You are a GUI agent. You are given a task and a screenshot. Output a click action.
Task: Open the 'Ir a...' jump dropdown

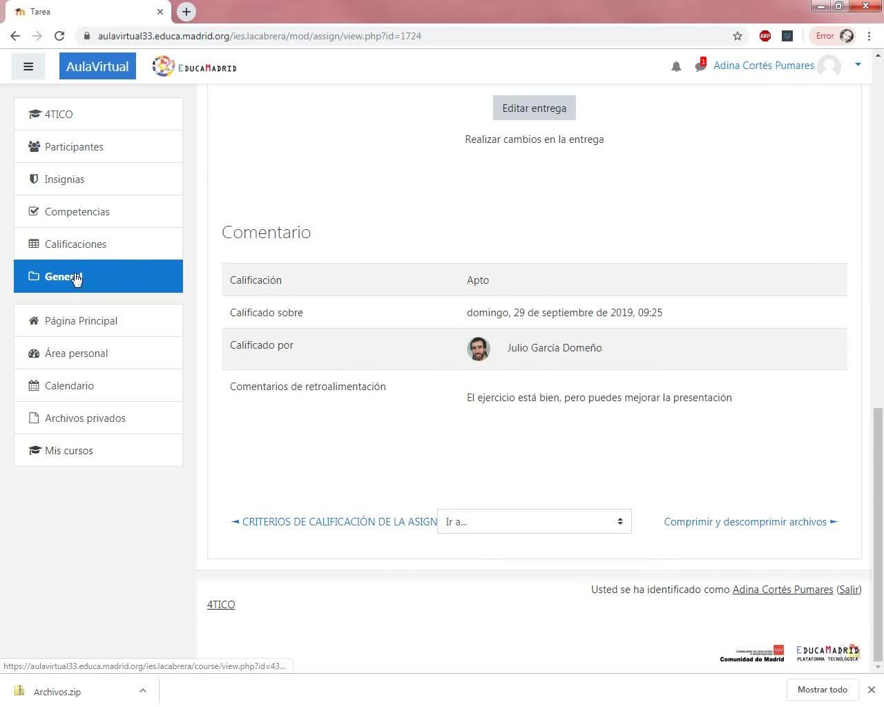(x=535, y=521)
